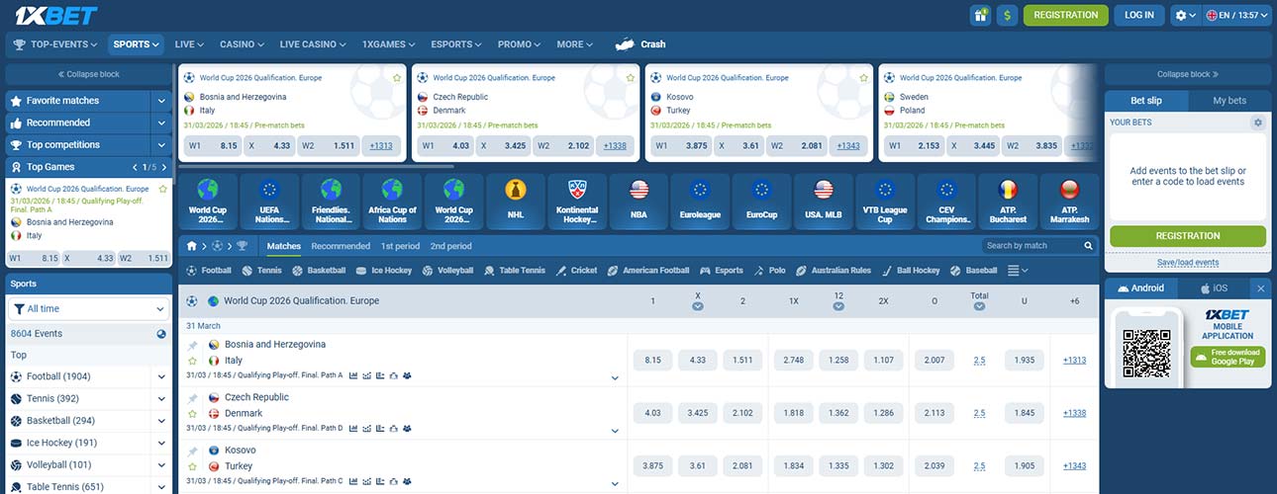This screenshot has width=1277, height=494.
Task: Switch to the 2nd period tab
Action: (x=451, y=246)
